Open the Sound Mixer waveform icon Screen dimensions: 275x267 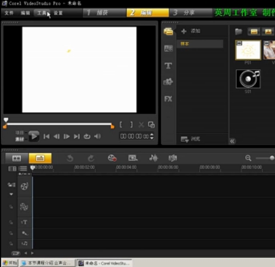tap(154, 158)
